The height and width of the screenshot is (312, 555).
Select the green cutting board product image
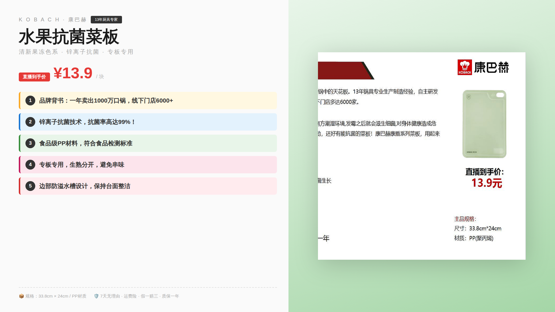click(x=484, y=124)
